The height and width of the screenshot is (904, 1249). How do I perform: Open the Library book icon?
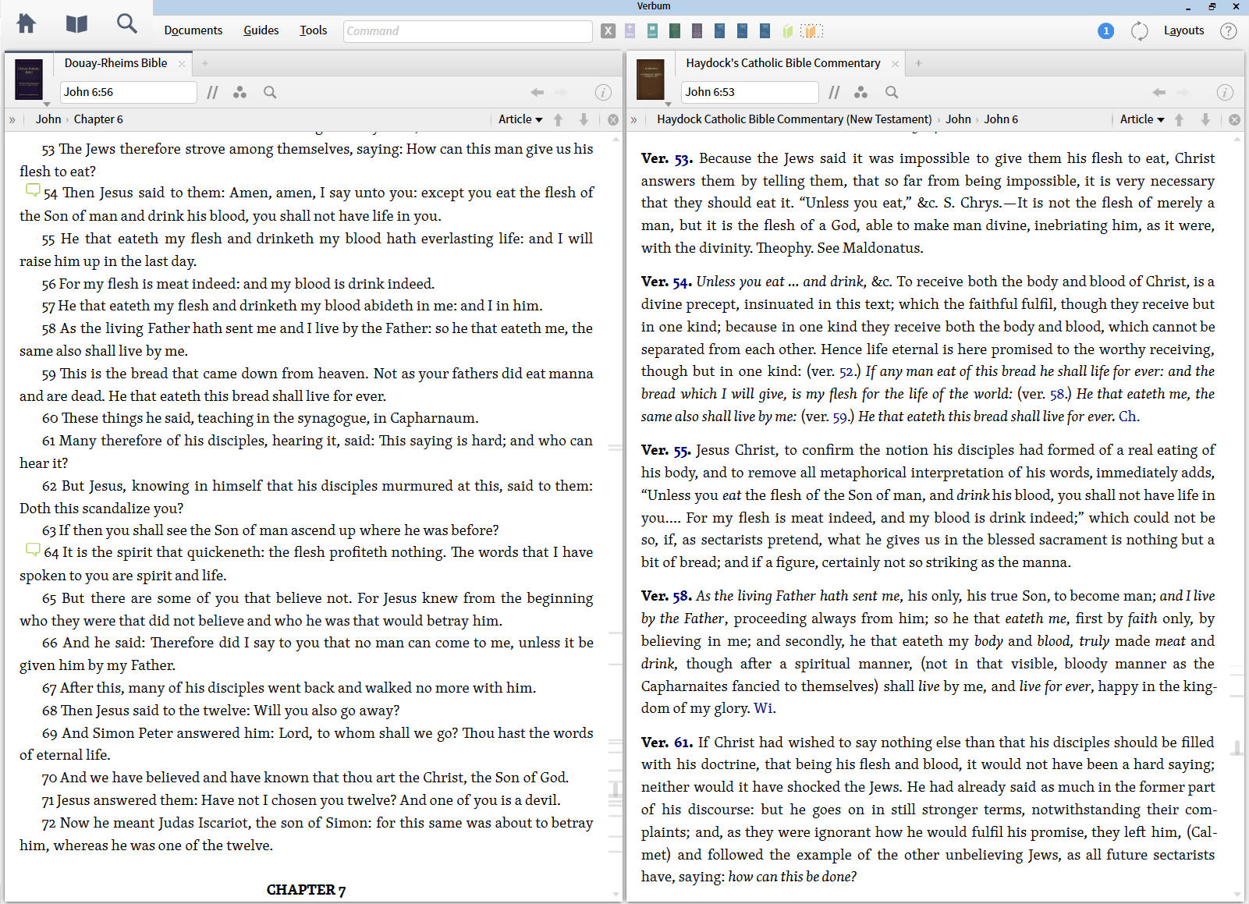pyautogui.click(x=76, y=24)
